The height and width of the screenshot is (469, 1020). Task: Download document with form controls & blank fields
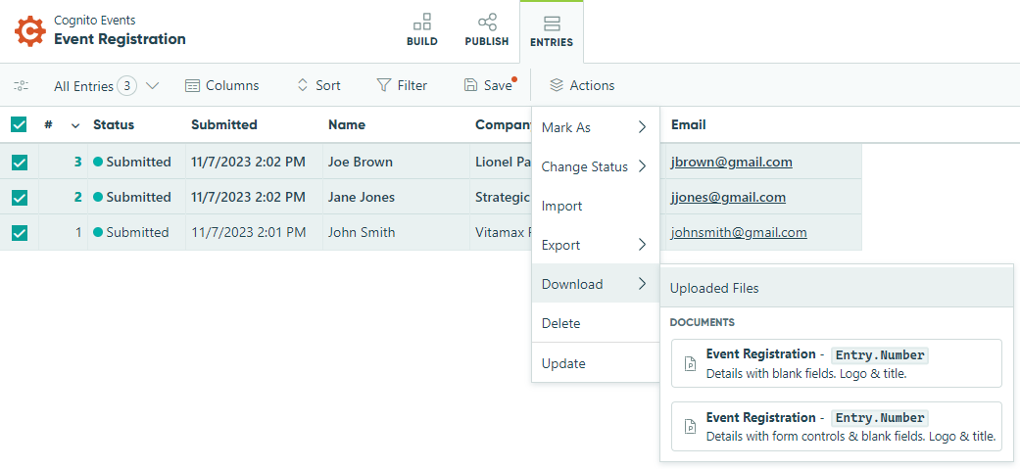coord(837,426)
